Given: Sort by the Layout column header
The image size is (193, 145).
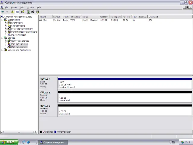Looking at the screenshot, I should tap(57, 17).
